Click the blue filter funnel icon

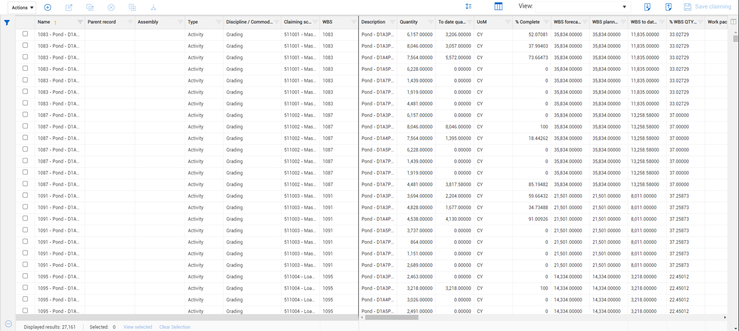pyautogui.click(x=7, y=23)
